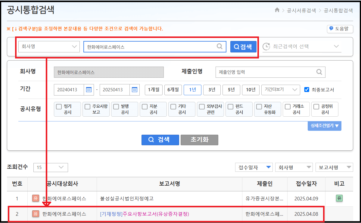Click the 도움말 help button
The height and width of the screenshot is (223, 361).
[x=340, y=29]
